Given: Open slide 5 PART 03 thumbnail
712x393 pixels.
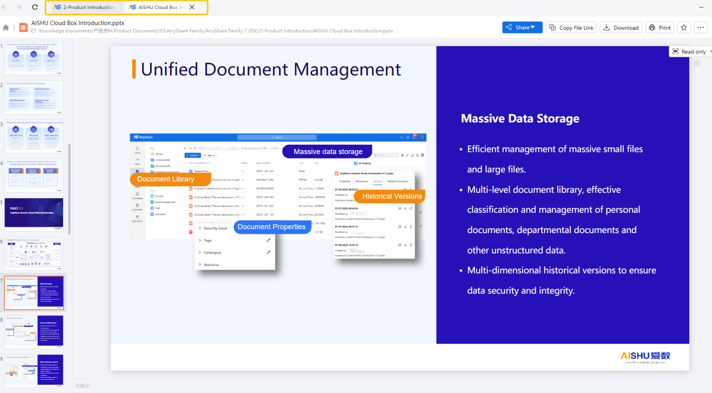Looking at the screenshot, I should point(34,214).
